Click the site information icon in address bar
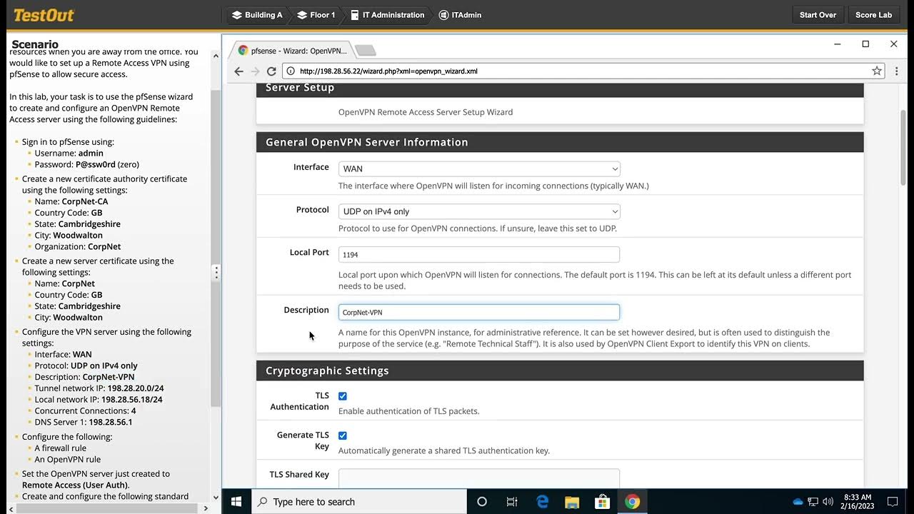 pyautogui.click(x=290, y=71)
